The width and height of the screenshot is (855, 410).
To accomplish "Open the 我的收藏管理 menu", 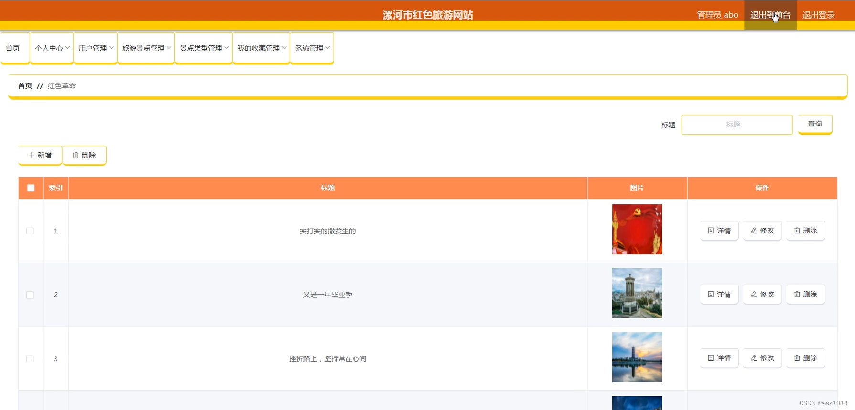I will click(x=261, y=48).
